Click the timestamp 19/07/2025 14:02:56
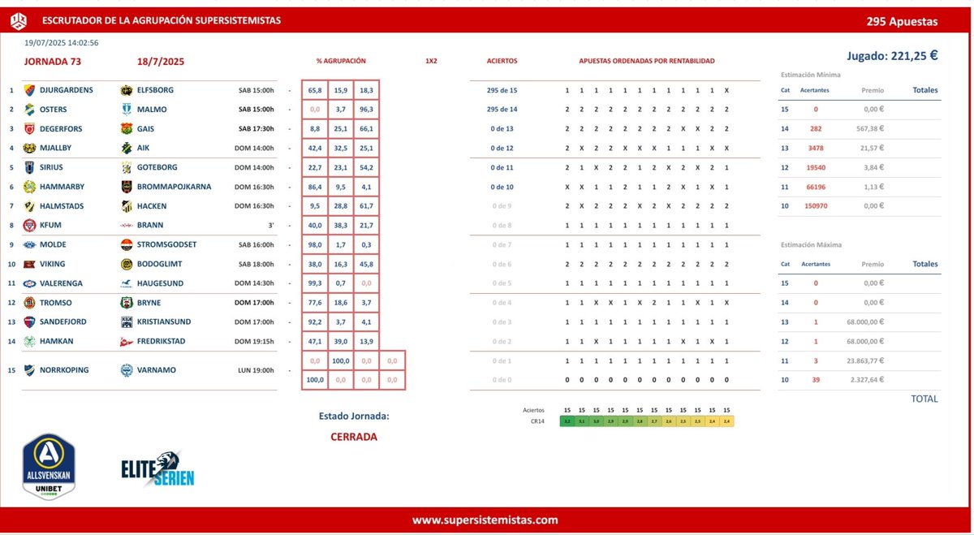 click(x=62, y=42)
